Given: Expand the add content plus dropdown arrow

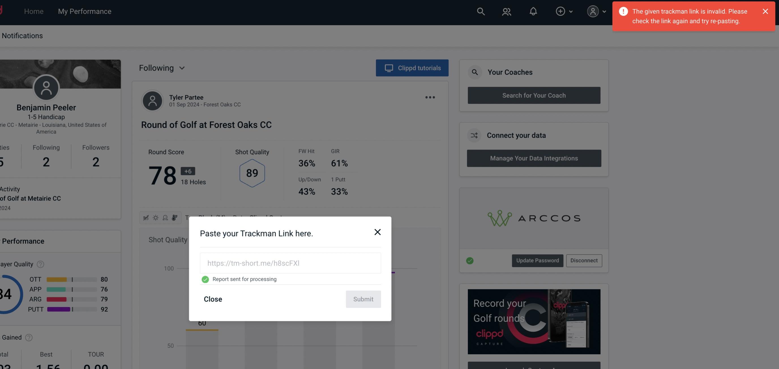Looking at the screenshot, I should tap(571, 11).
